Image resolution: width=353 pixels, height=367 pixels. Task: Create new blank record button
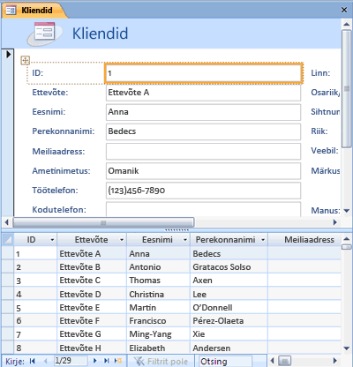pyautogui.click(x=118, y=361)
